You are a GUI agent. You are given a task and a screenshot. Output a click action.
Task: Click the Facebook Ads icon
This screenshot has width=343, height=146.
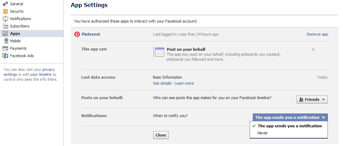[x=5, y=56]
